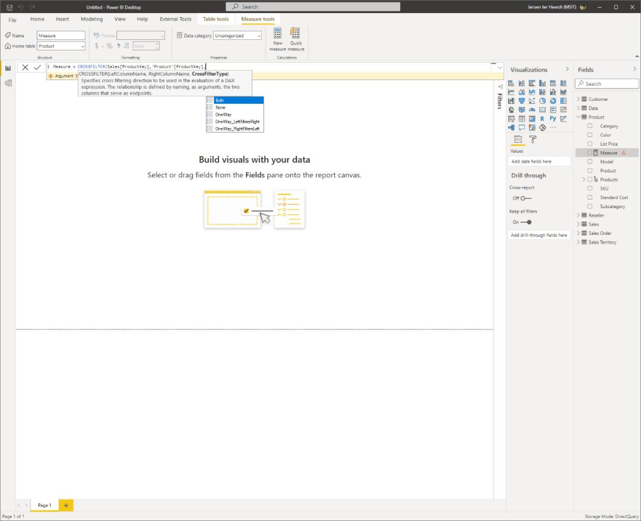Create a Quick measure
Screen dimensions: 641x521
pos(295,39)
